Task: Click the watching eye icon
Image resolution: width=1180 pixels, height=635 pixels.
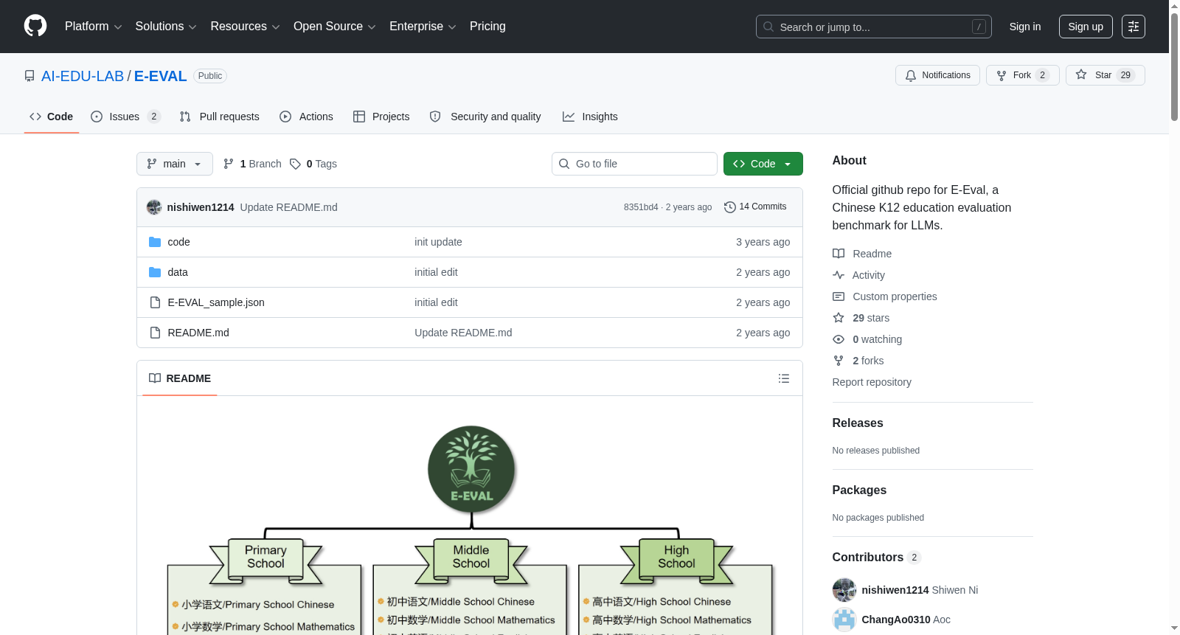Action: tap(839, 339)
